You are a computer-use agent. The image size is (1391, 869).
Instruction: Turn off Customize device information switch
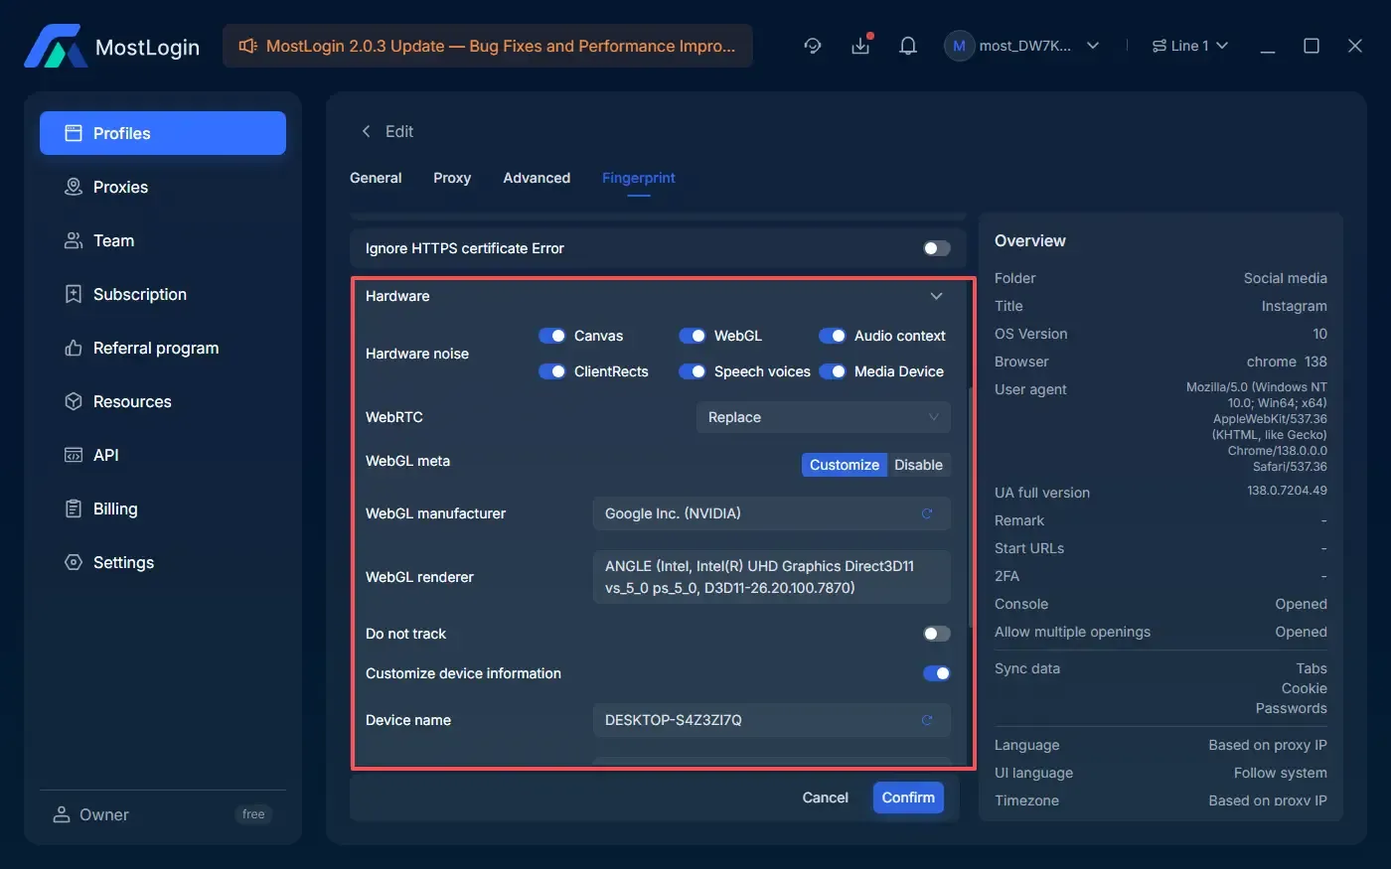pyautogui.click(x=937, y=673)
